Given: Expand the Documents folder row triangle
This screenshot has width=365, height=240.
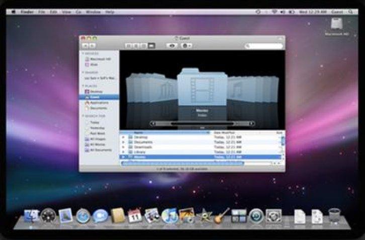Looking at the screenshot, I should tap(123, 142).
